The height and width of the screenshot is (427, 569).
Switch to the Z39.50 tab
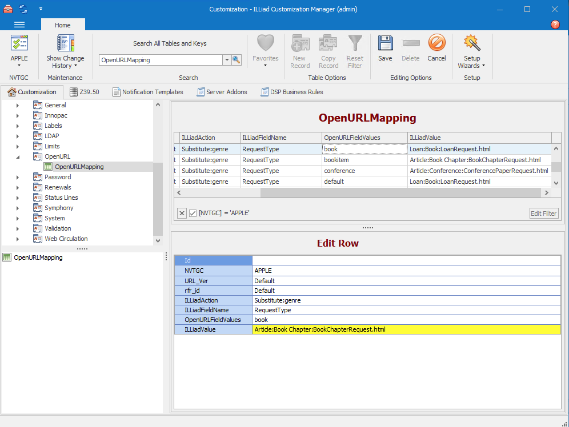click(x=83, y=92)
